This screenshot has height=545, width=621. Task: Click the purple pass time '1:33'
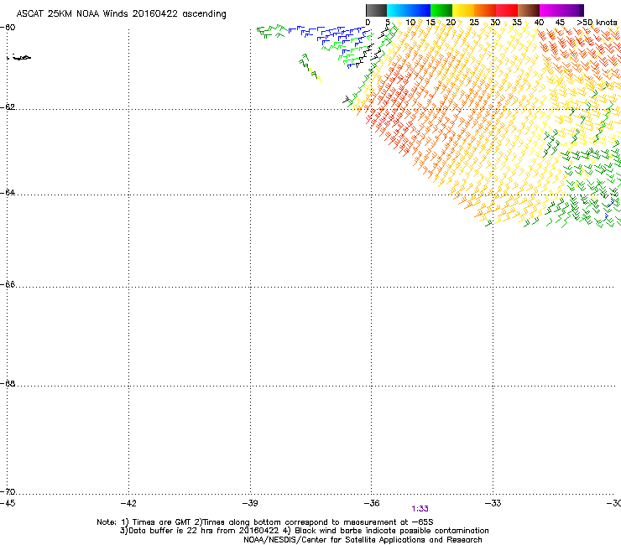(420, 509)
